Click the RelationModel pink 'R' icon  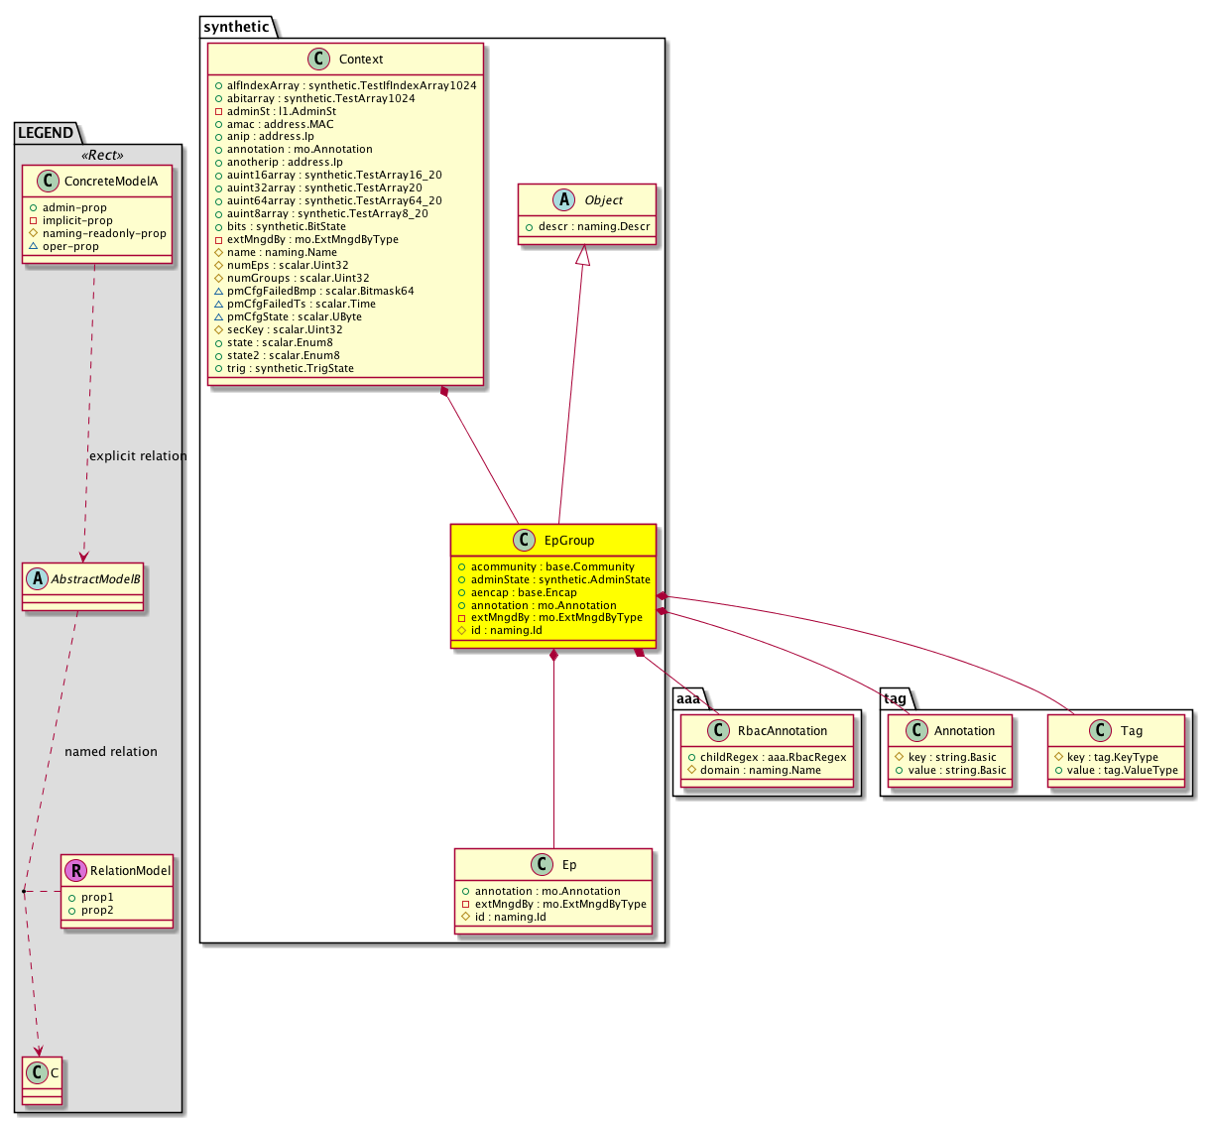coord(75,871)
